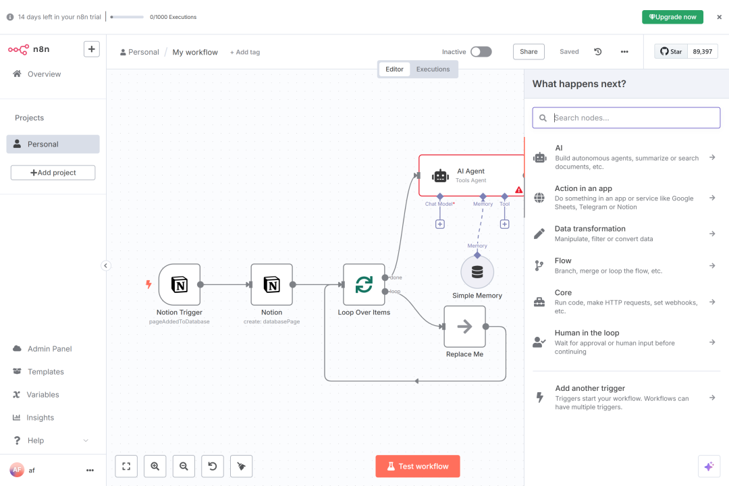Expand the Help menu chevron
The height and width of the screenshot is (486, 729).
click(86, 440)
